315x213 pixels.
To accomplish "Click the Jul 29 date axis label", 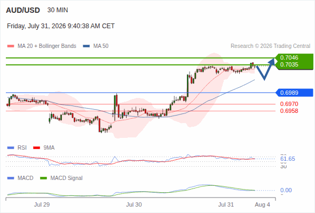I will click(x=42, y=204).
